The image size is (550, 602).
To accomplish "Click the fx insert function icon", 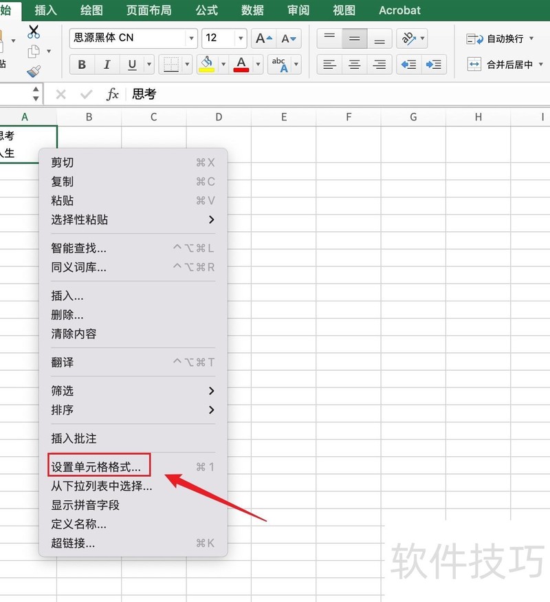I will click(x=112, y=94).
